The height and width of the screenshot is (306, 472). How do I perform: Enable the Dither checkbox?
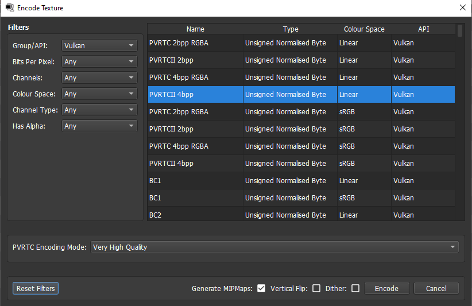click(355, 288)
